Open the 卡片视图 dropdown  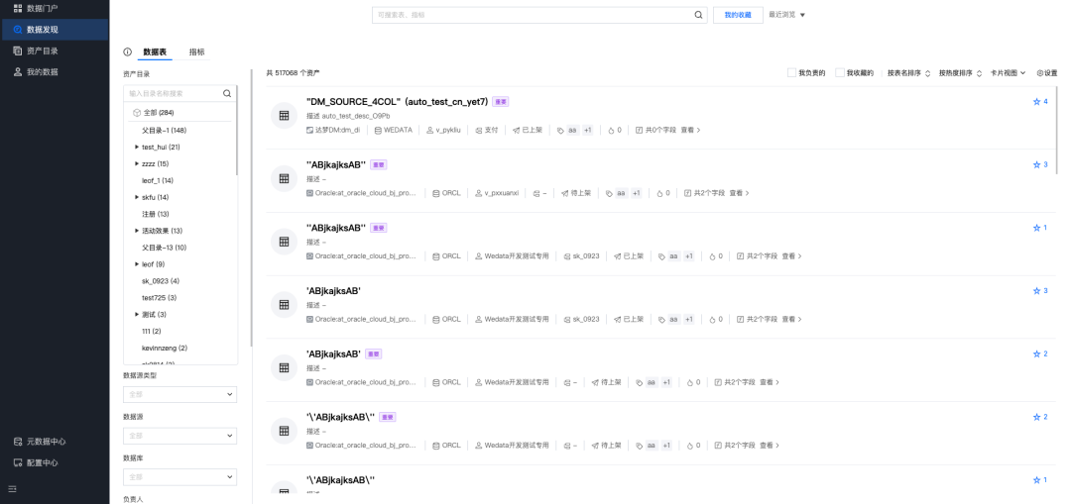tap(1009, 73)
